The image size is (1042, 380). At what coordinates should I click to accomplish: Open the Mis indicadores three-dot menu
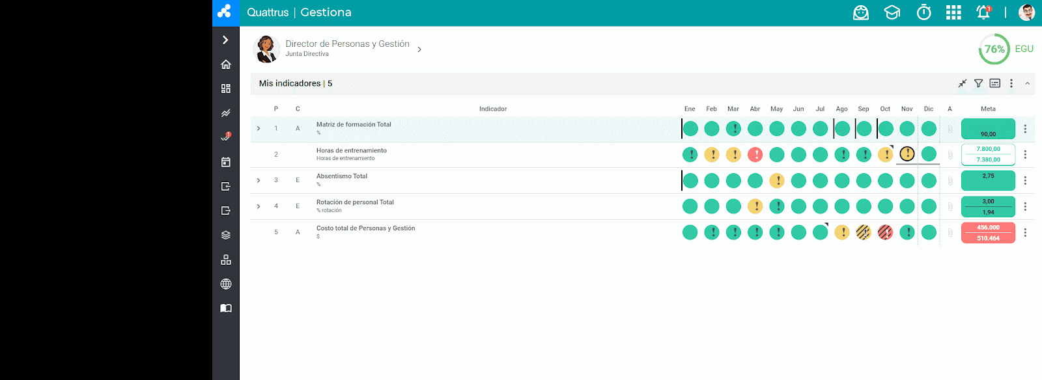point(1011,83)
